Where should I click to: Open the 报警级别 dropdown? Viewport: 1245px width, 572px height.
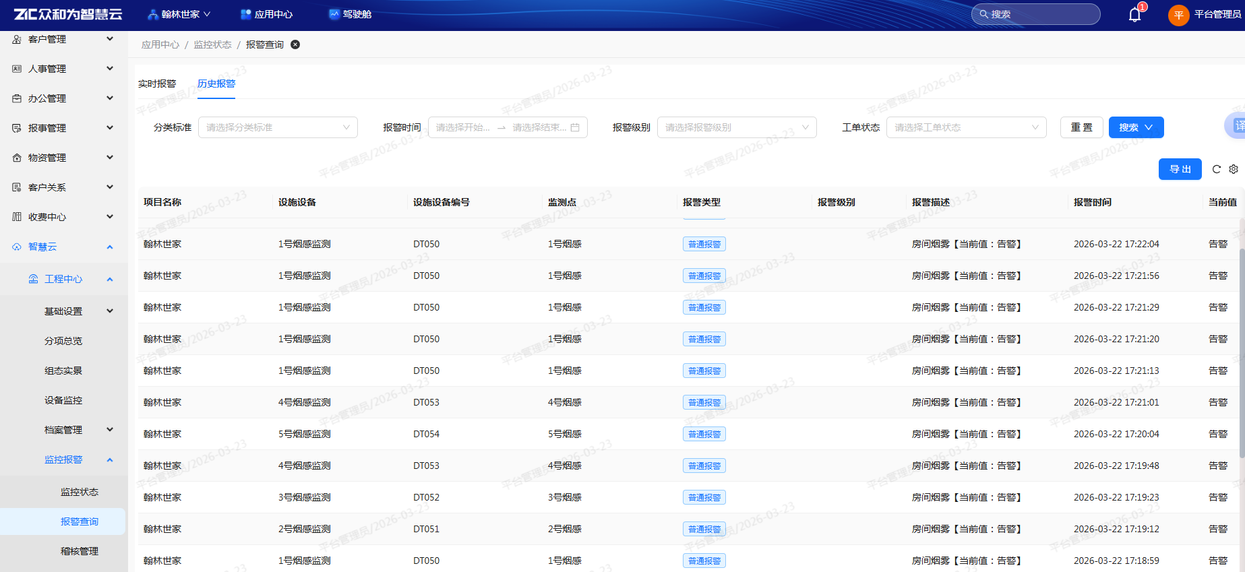pos(737,127)
